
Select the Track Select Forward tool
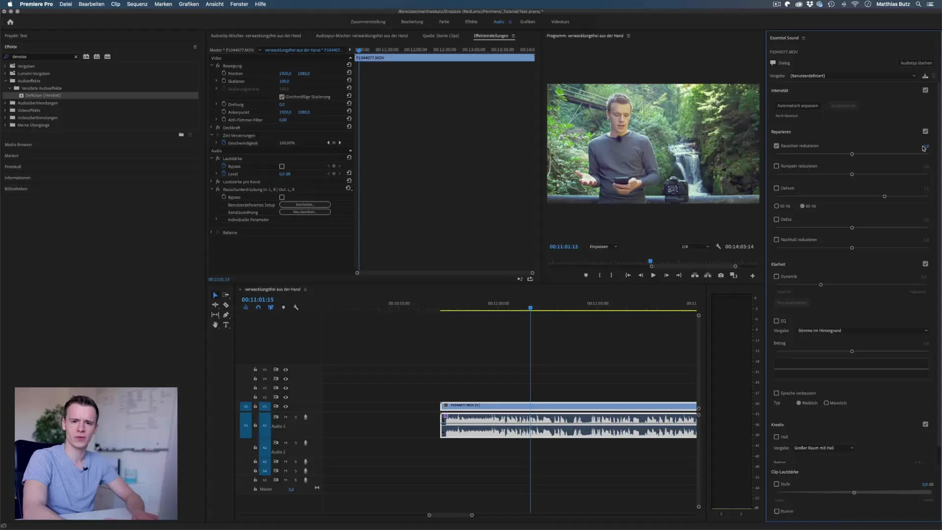[x=226, y=295]
